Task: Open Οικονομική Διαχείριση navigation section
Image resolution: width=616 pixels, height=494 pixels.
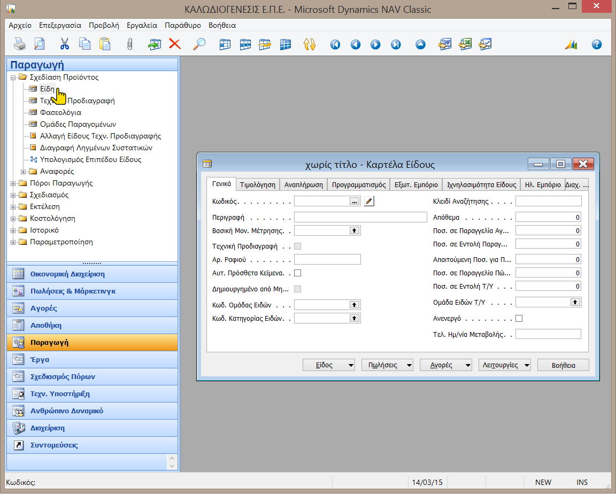Action: [93, 274]
